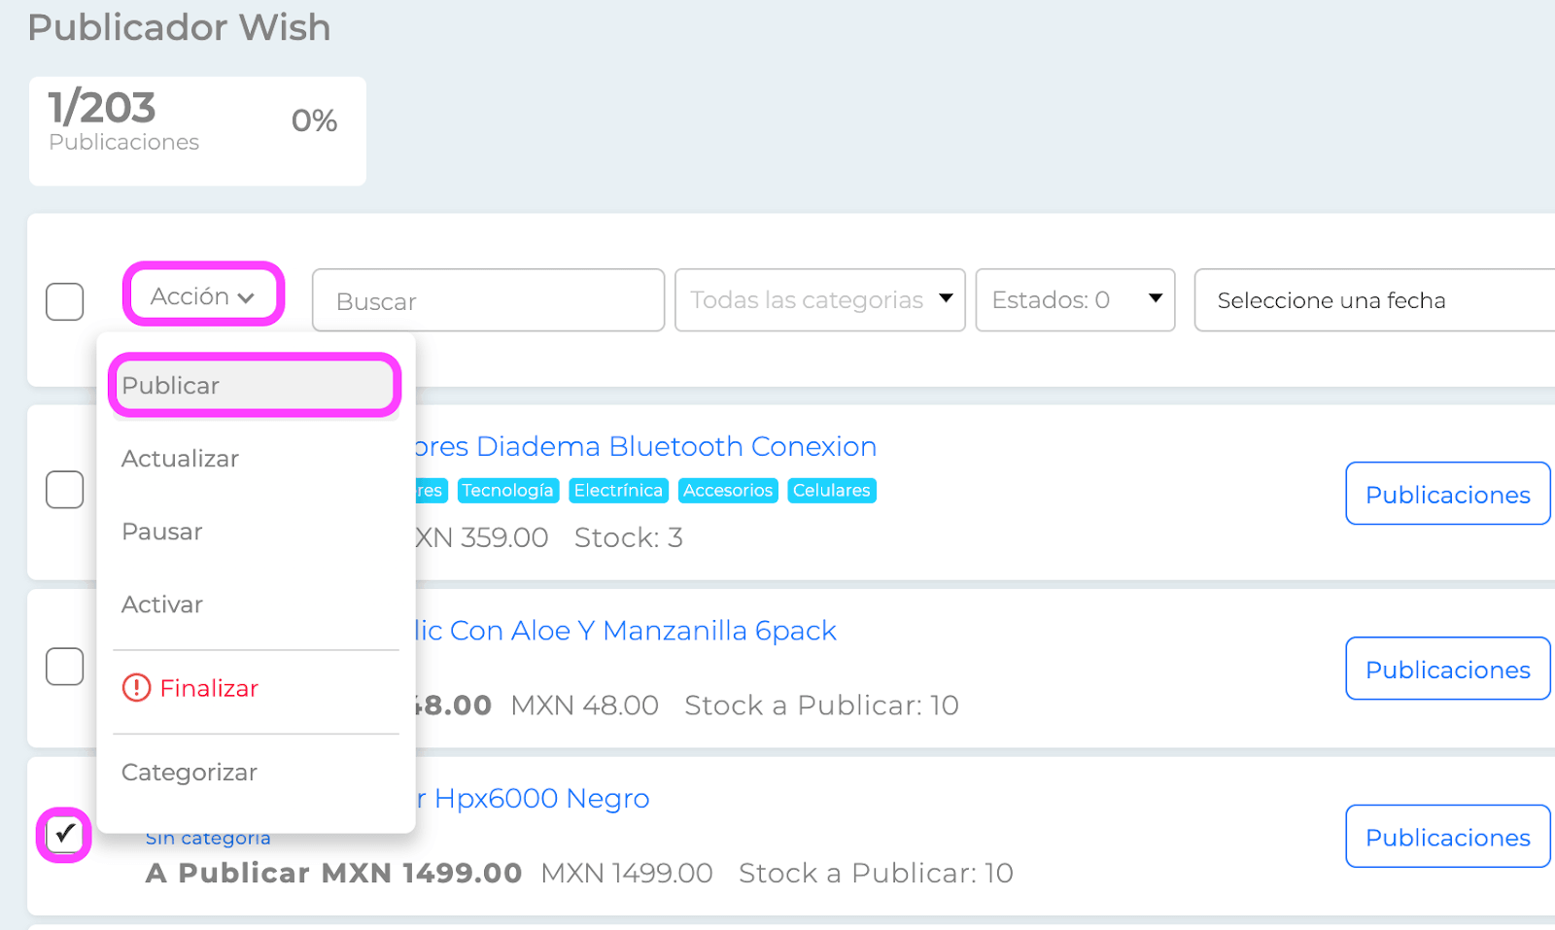Click MXN 48.00 price text

coord(584,706)
